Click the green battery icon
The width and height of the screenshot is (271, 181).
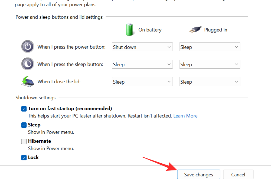[130, 30]
